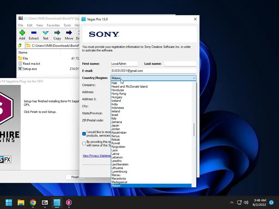Choose Malawi from the country list
279x209 pixels.
(x=151, y=186)
